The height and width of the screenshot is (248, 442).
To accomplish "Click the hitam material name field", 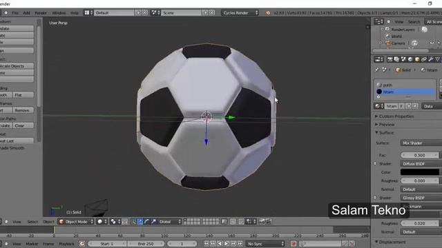I will click(x=392, y=106).
